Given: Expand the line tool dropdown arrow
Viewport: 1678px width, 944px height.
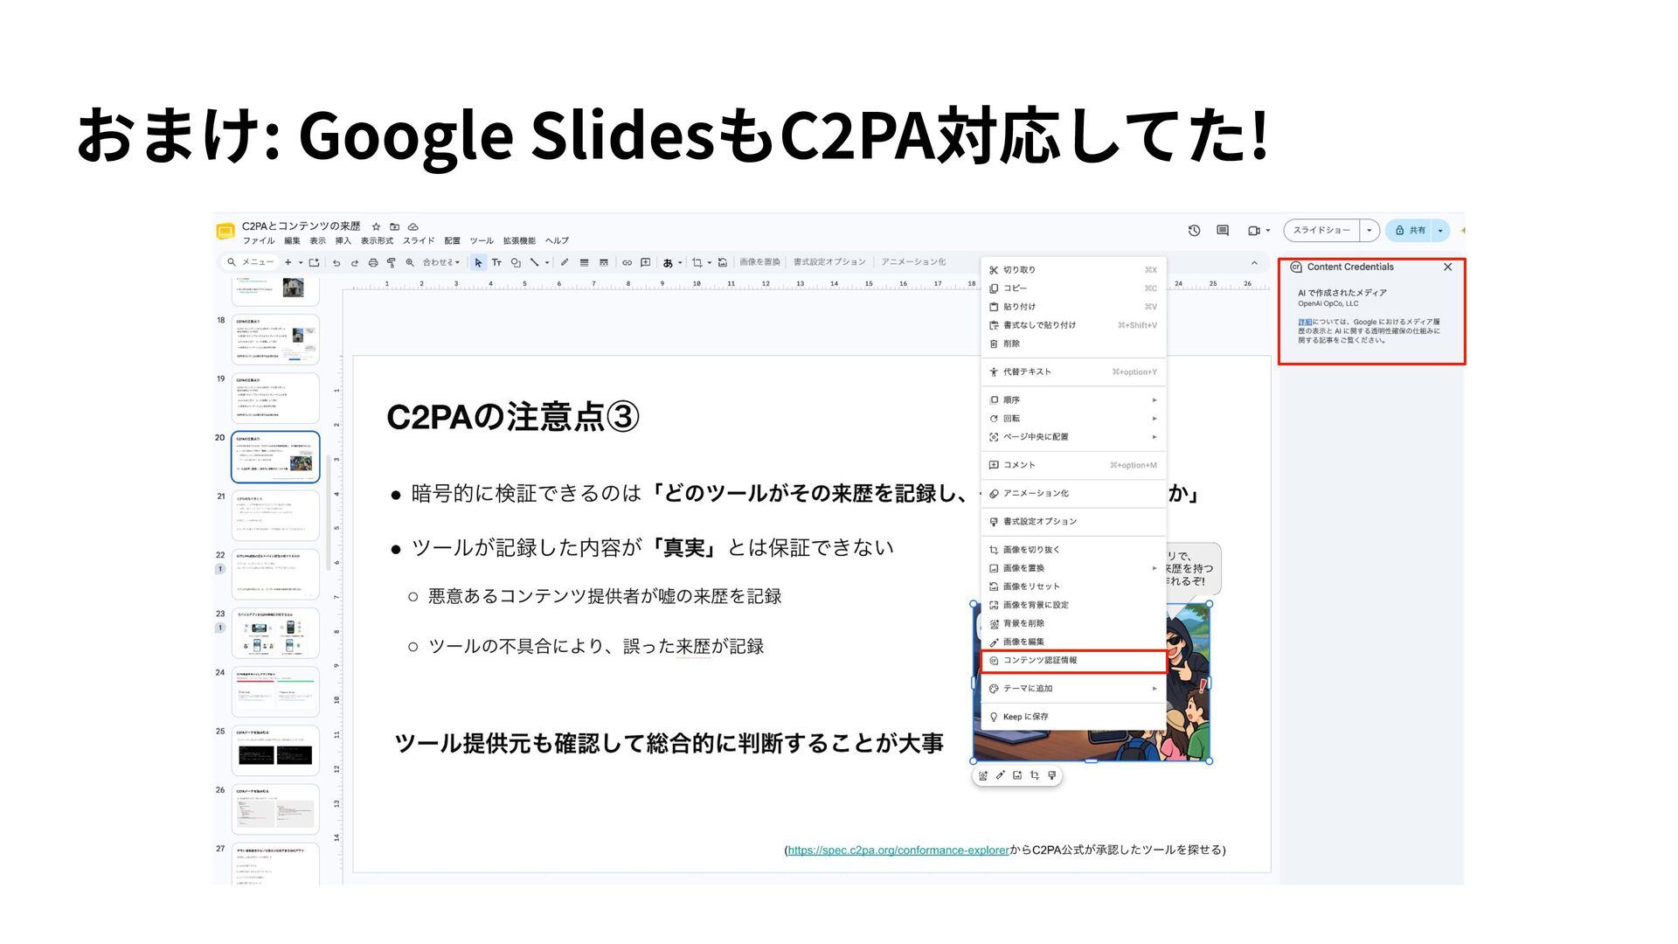Looking at the screenshot, I should 547,262.
